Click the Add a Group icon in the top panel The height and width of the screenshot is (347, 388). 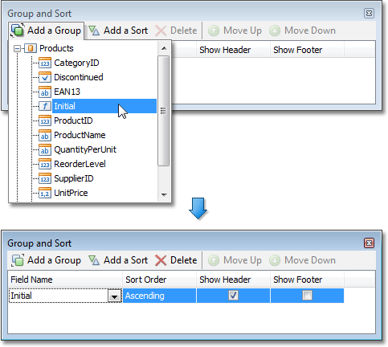pos(18,31)
